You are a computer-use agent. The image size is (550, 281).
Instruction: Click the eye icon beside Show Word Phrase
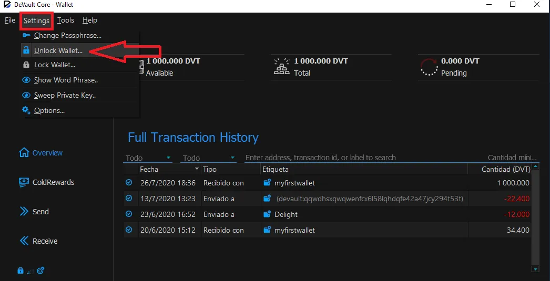26,80
